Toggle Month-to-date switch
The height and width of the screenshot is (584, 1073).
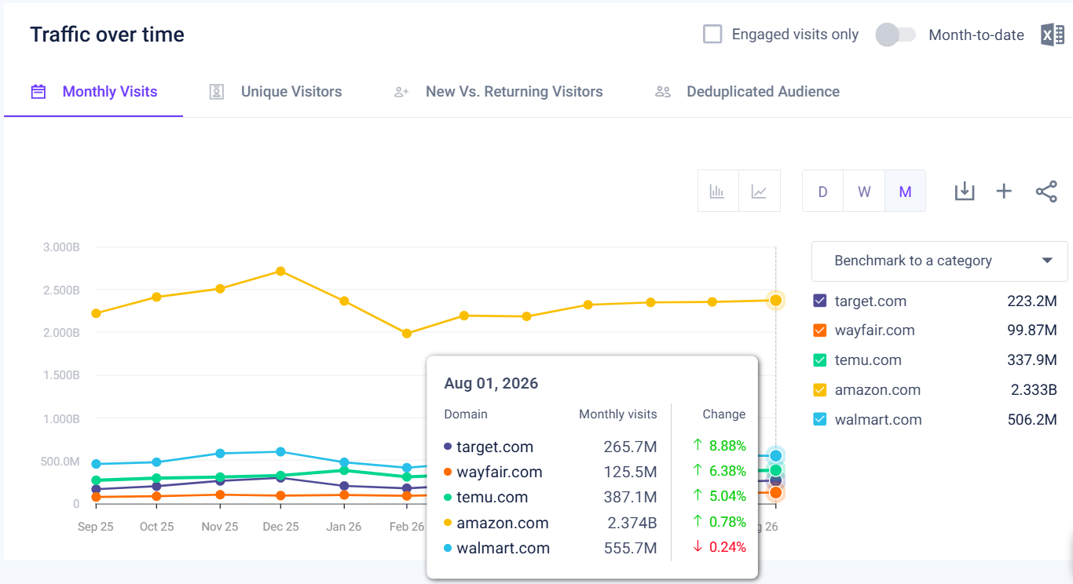[x=896, y=35]
